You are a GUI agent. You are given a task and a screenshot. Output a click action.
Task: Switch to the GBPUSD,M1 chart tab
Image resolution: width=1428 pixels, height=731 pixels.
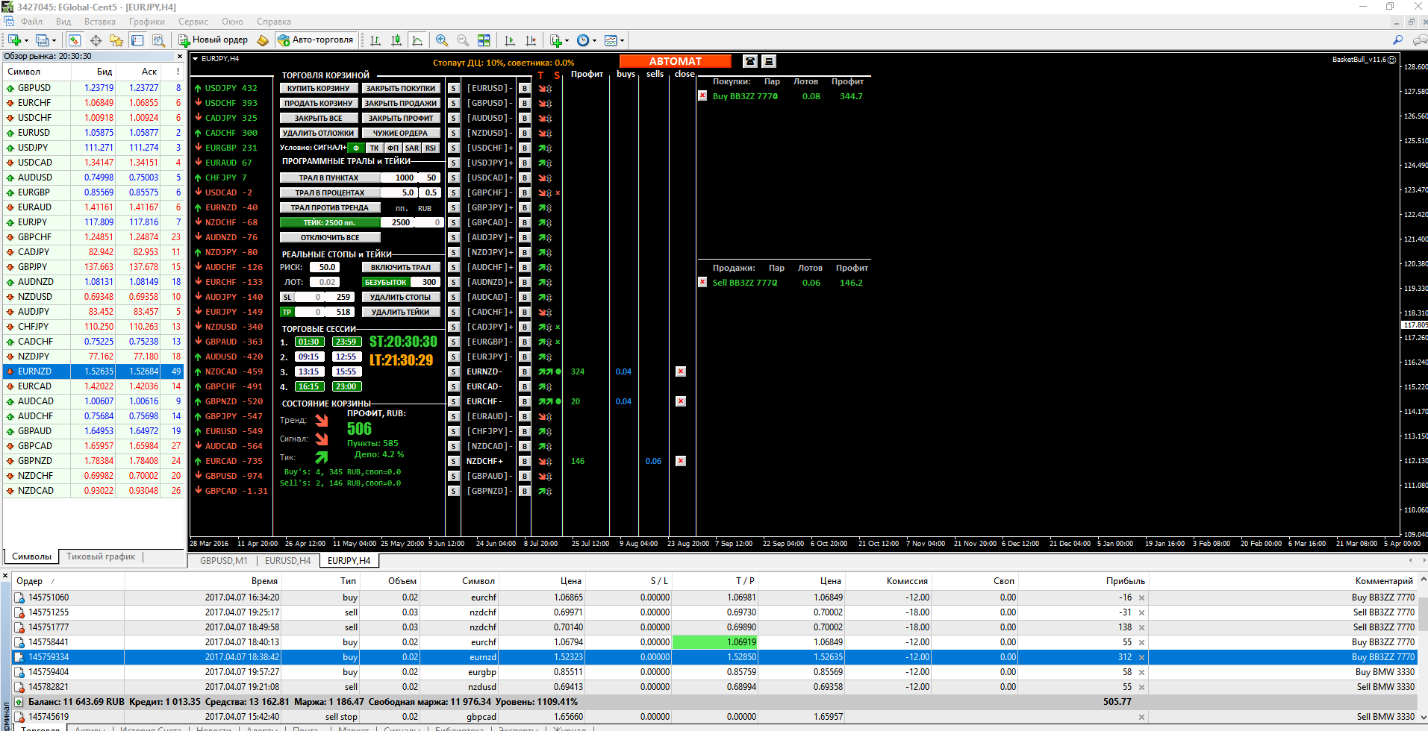tap(223, 561)
